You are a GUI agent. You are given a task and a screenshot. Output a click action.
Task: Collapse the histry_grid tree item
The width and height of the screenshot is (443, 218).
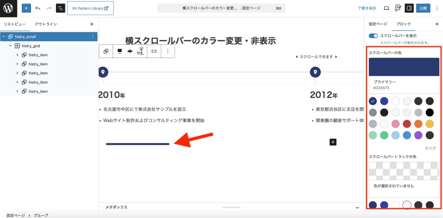(10, 46)
